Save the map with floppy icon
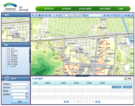The height and width of the screenshot is (106, 135). tap(125, 15)
